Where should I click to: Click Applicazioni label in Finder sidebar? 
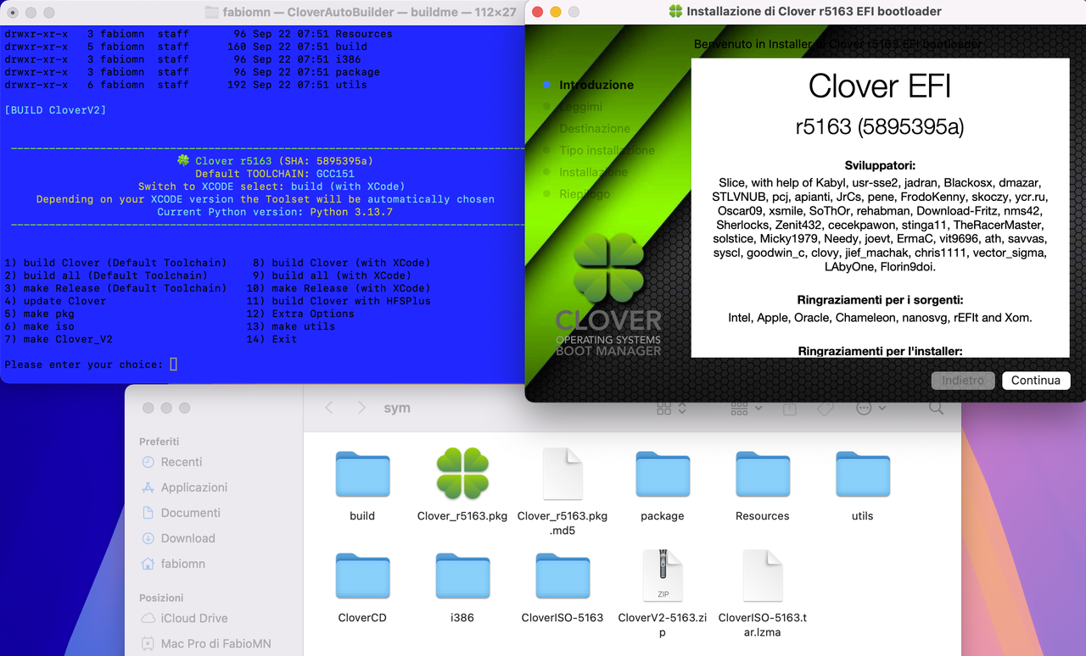click(x=194, y=487)
